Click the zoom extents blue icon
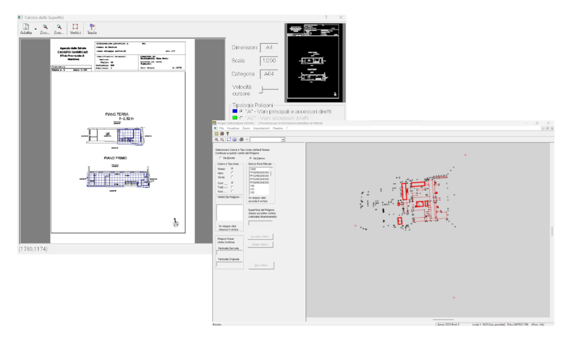 pyautogui.click(x=234, y=140)
